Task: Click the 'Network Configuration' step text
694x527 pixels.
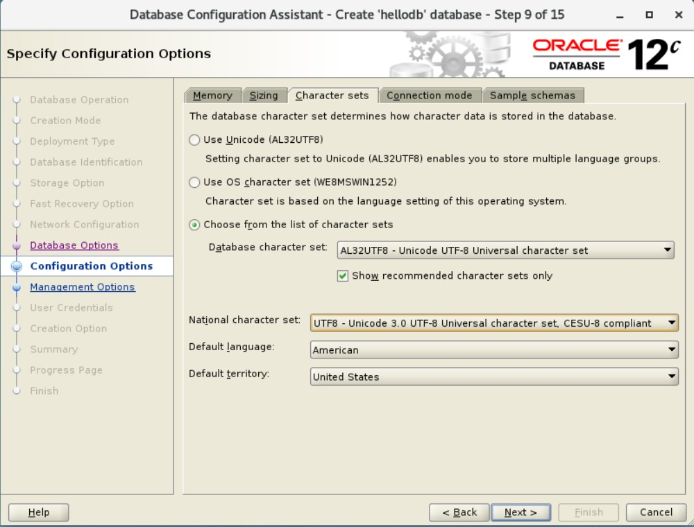Action: 85,225
